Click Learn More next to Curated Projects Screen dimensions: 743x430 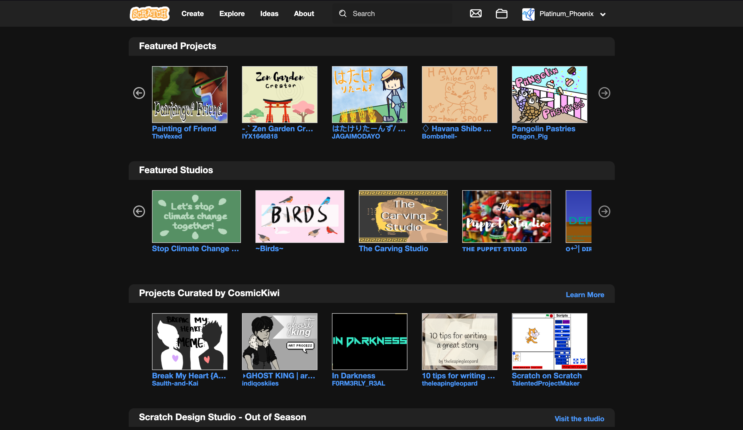coord(585,294)
